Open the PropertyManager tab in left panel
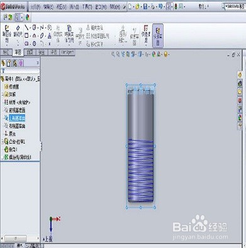 9,63
